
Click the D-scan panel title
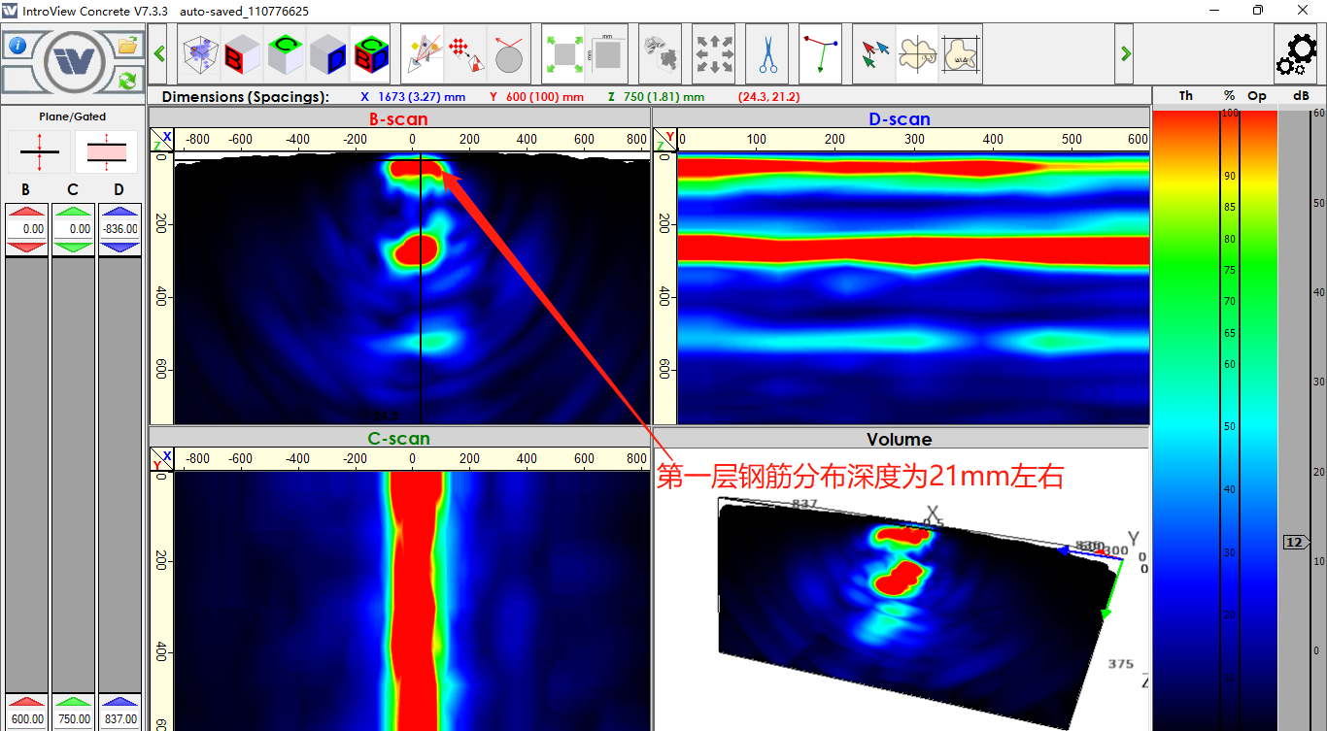click(x=899, y=119)
